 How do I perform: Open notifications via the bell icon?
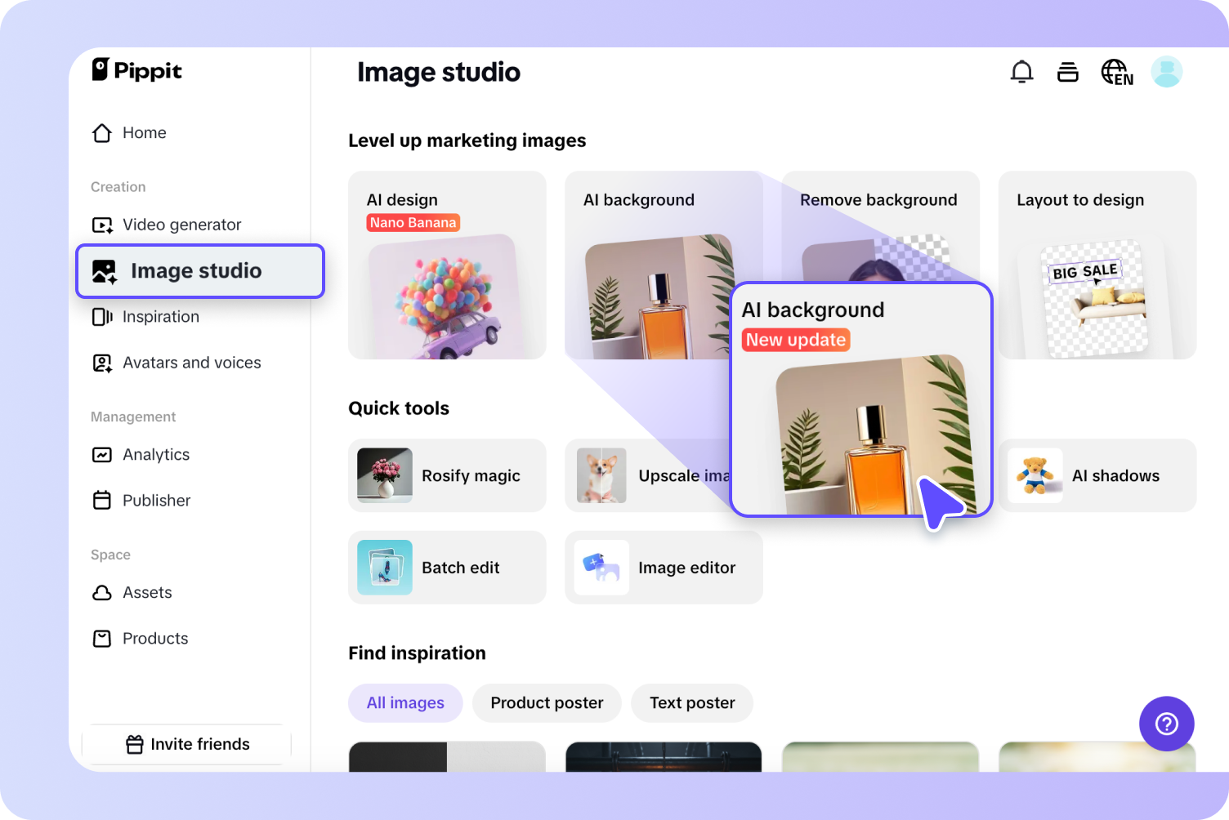(x=1021, y=72)
